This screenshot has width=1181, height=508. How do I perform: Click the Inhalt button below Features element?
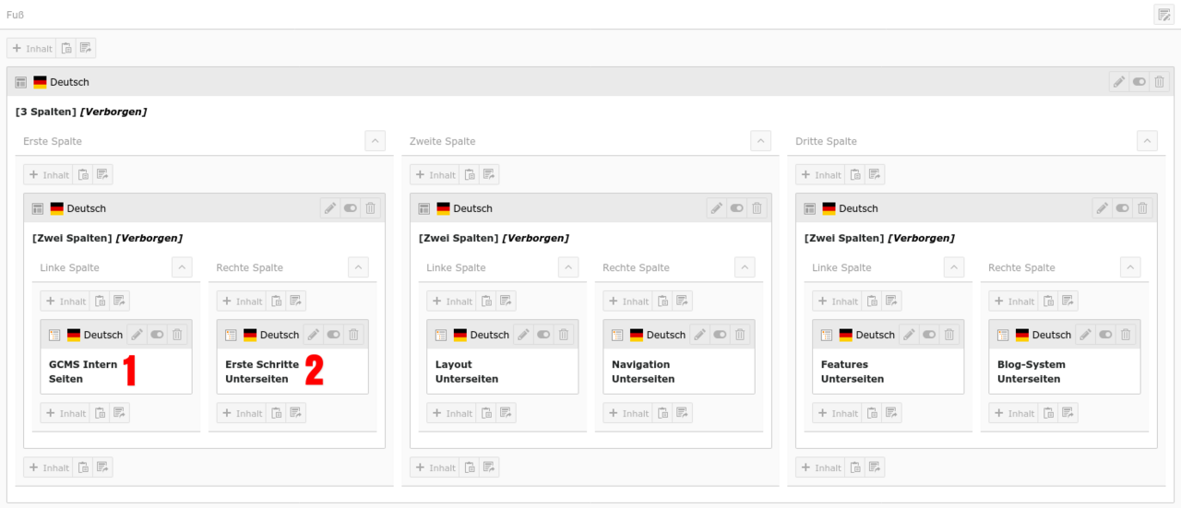(837, 413)
